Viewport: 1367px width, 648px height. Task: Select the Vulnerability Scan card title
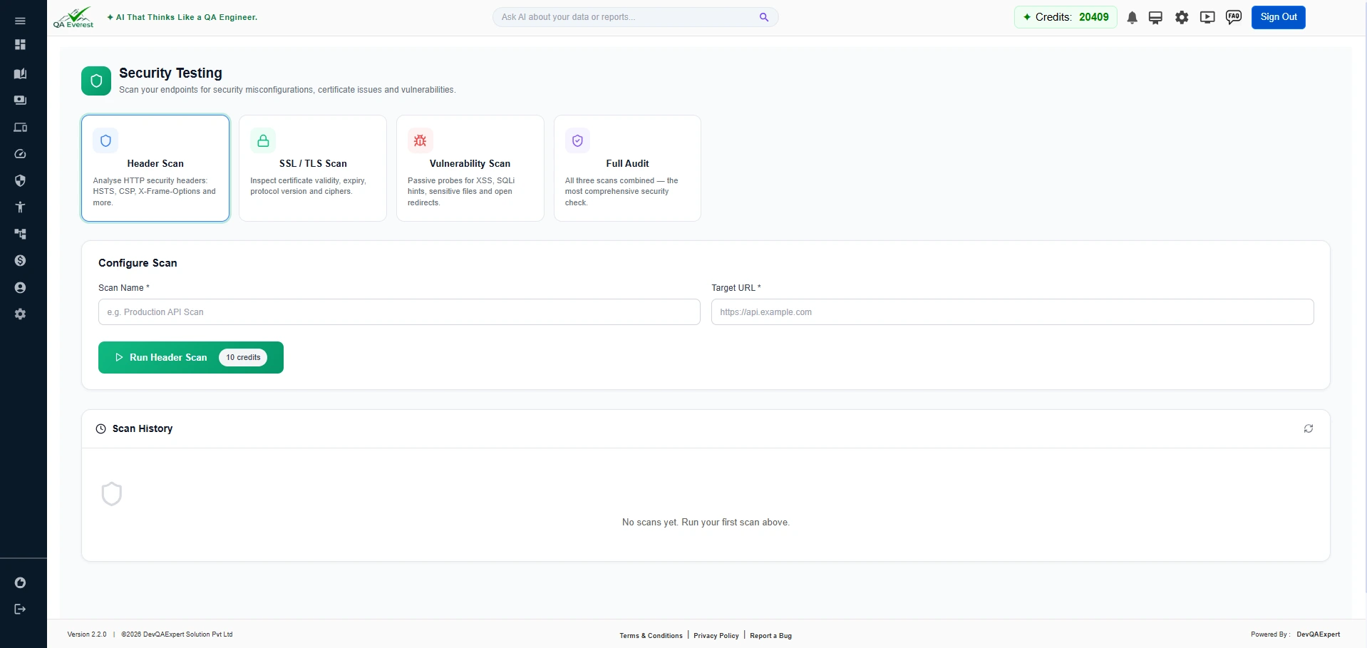pyautogui.click(x=470, y=163)
